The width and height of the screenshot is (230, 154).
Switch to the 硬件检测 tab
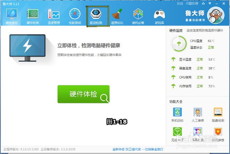coord(33,16)
